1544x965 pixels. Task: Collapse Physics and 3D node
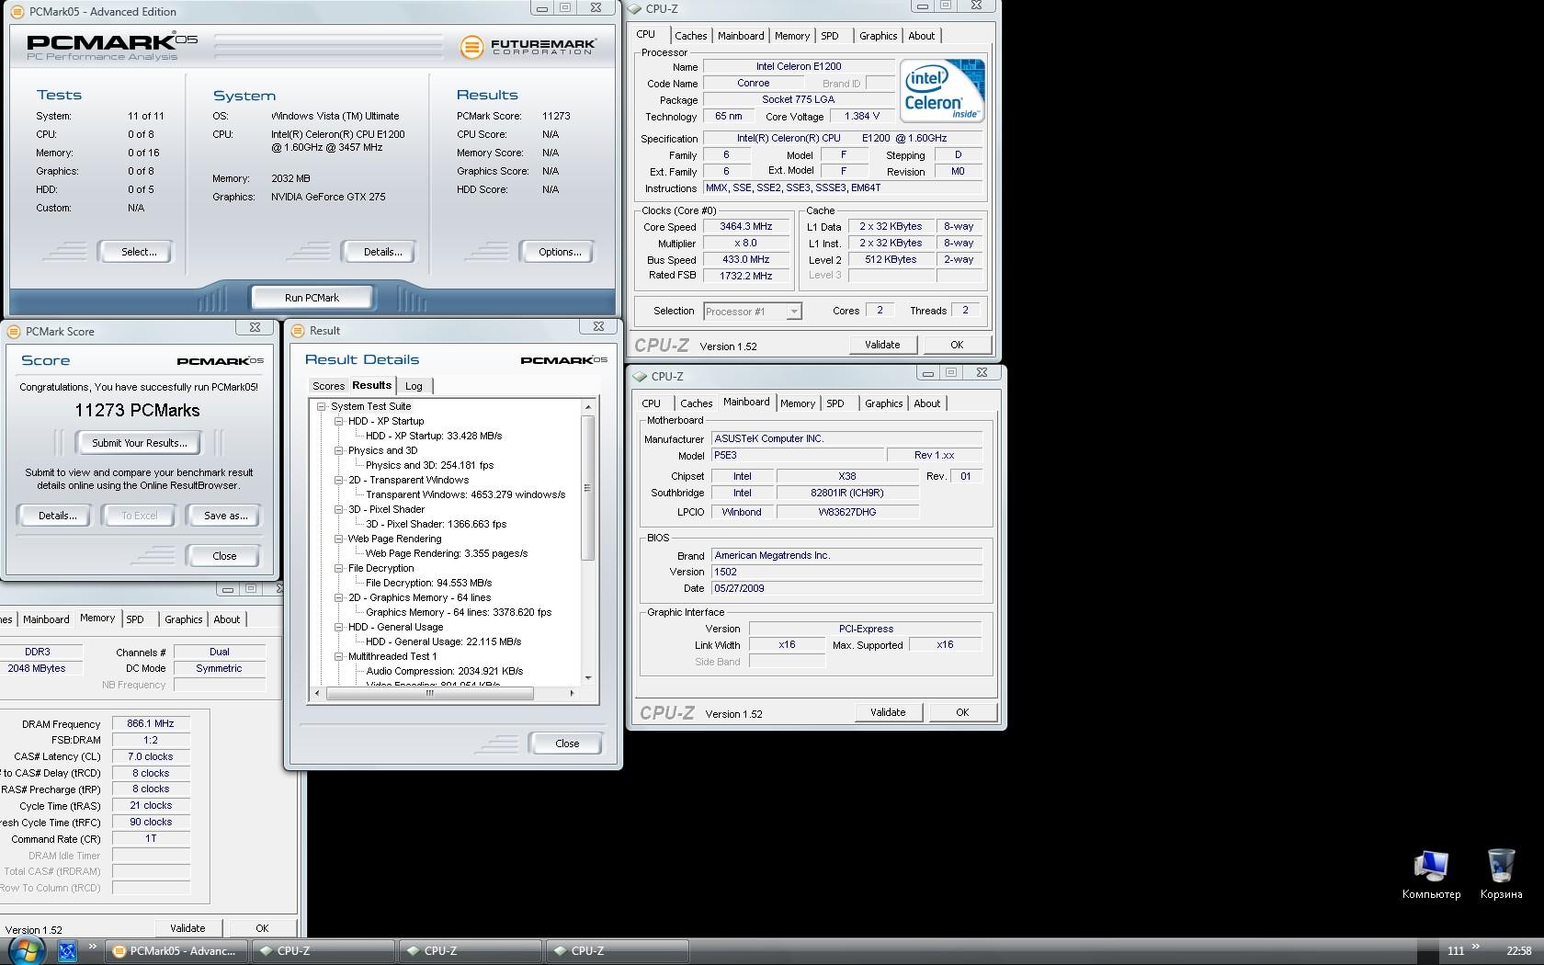coord(338,450)
